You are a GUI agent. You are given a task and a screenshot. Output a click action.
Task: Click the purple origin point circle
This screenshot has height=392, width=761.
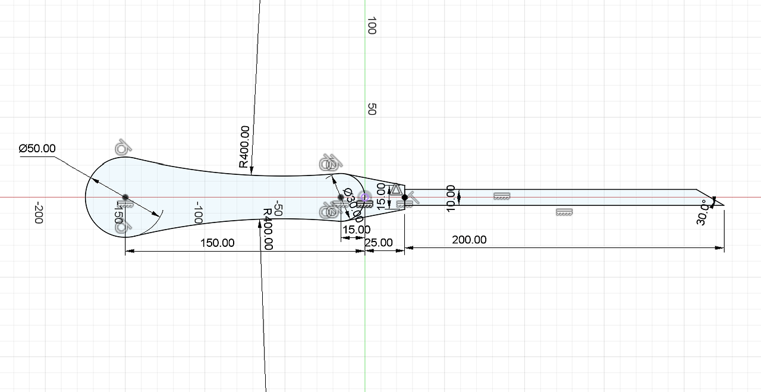coord(365,197)
